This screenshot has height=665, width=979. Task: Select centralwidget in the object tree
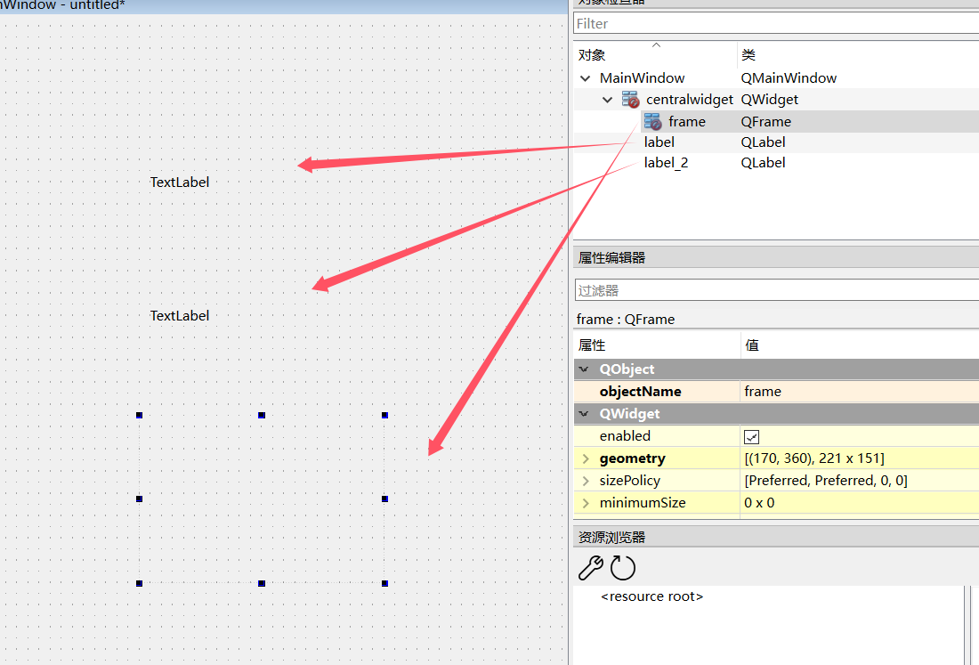689,100
